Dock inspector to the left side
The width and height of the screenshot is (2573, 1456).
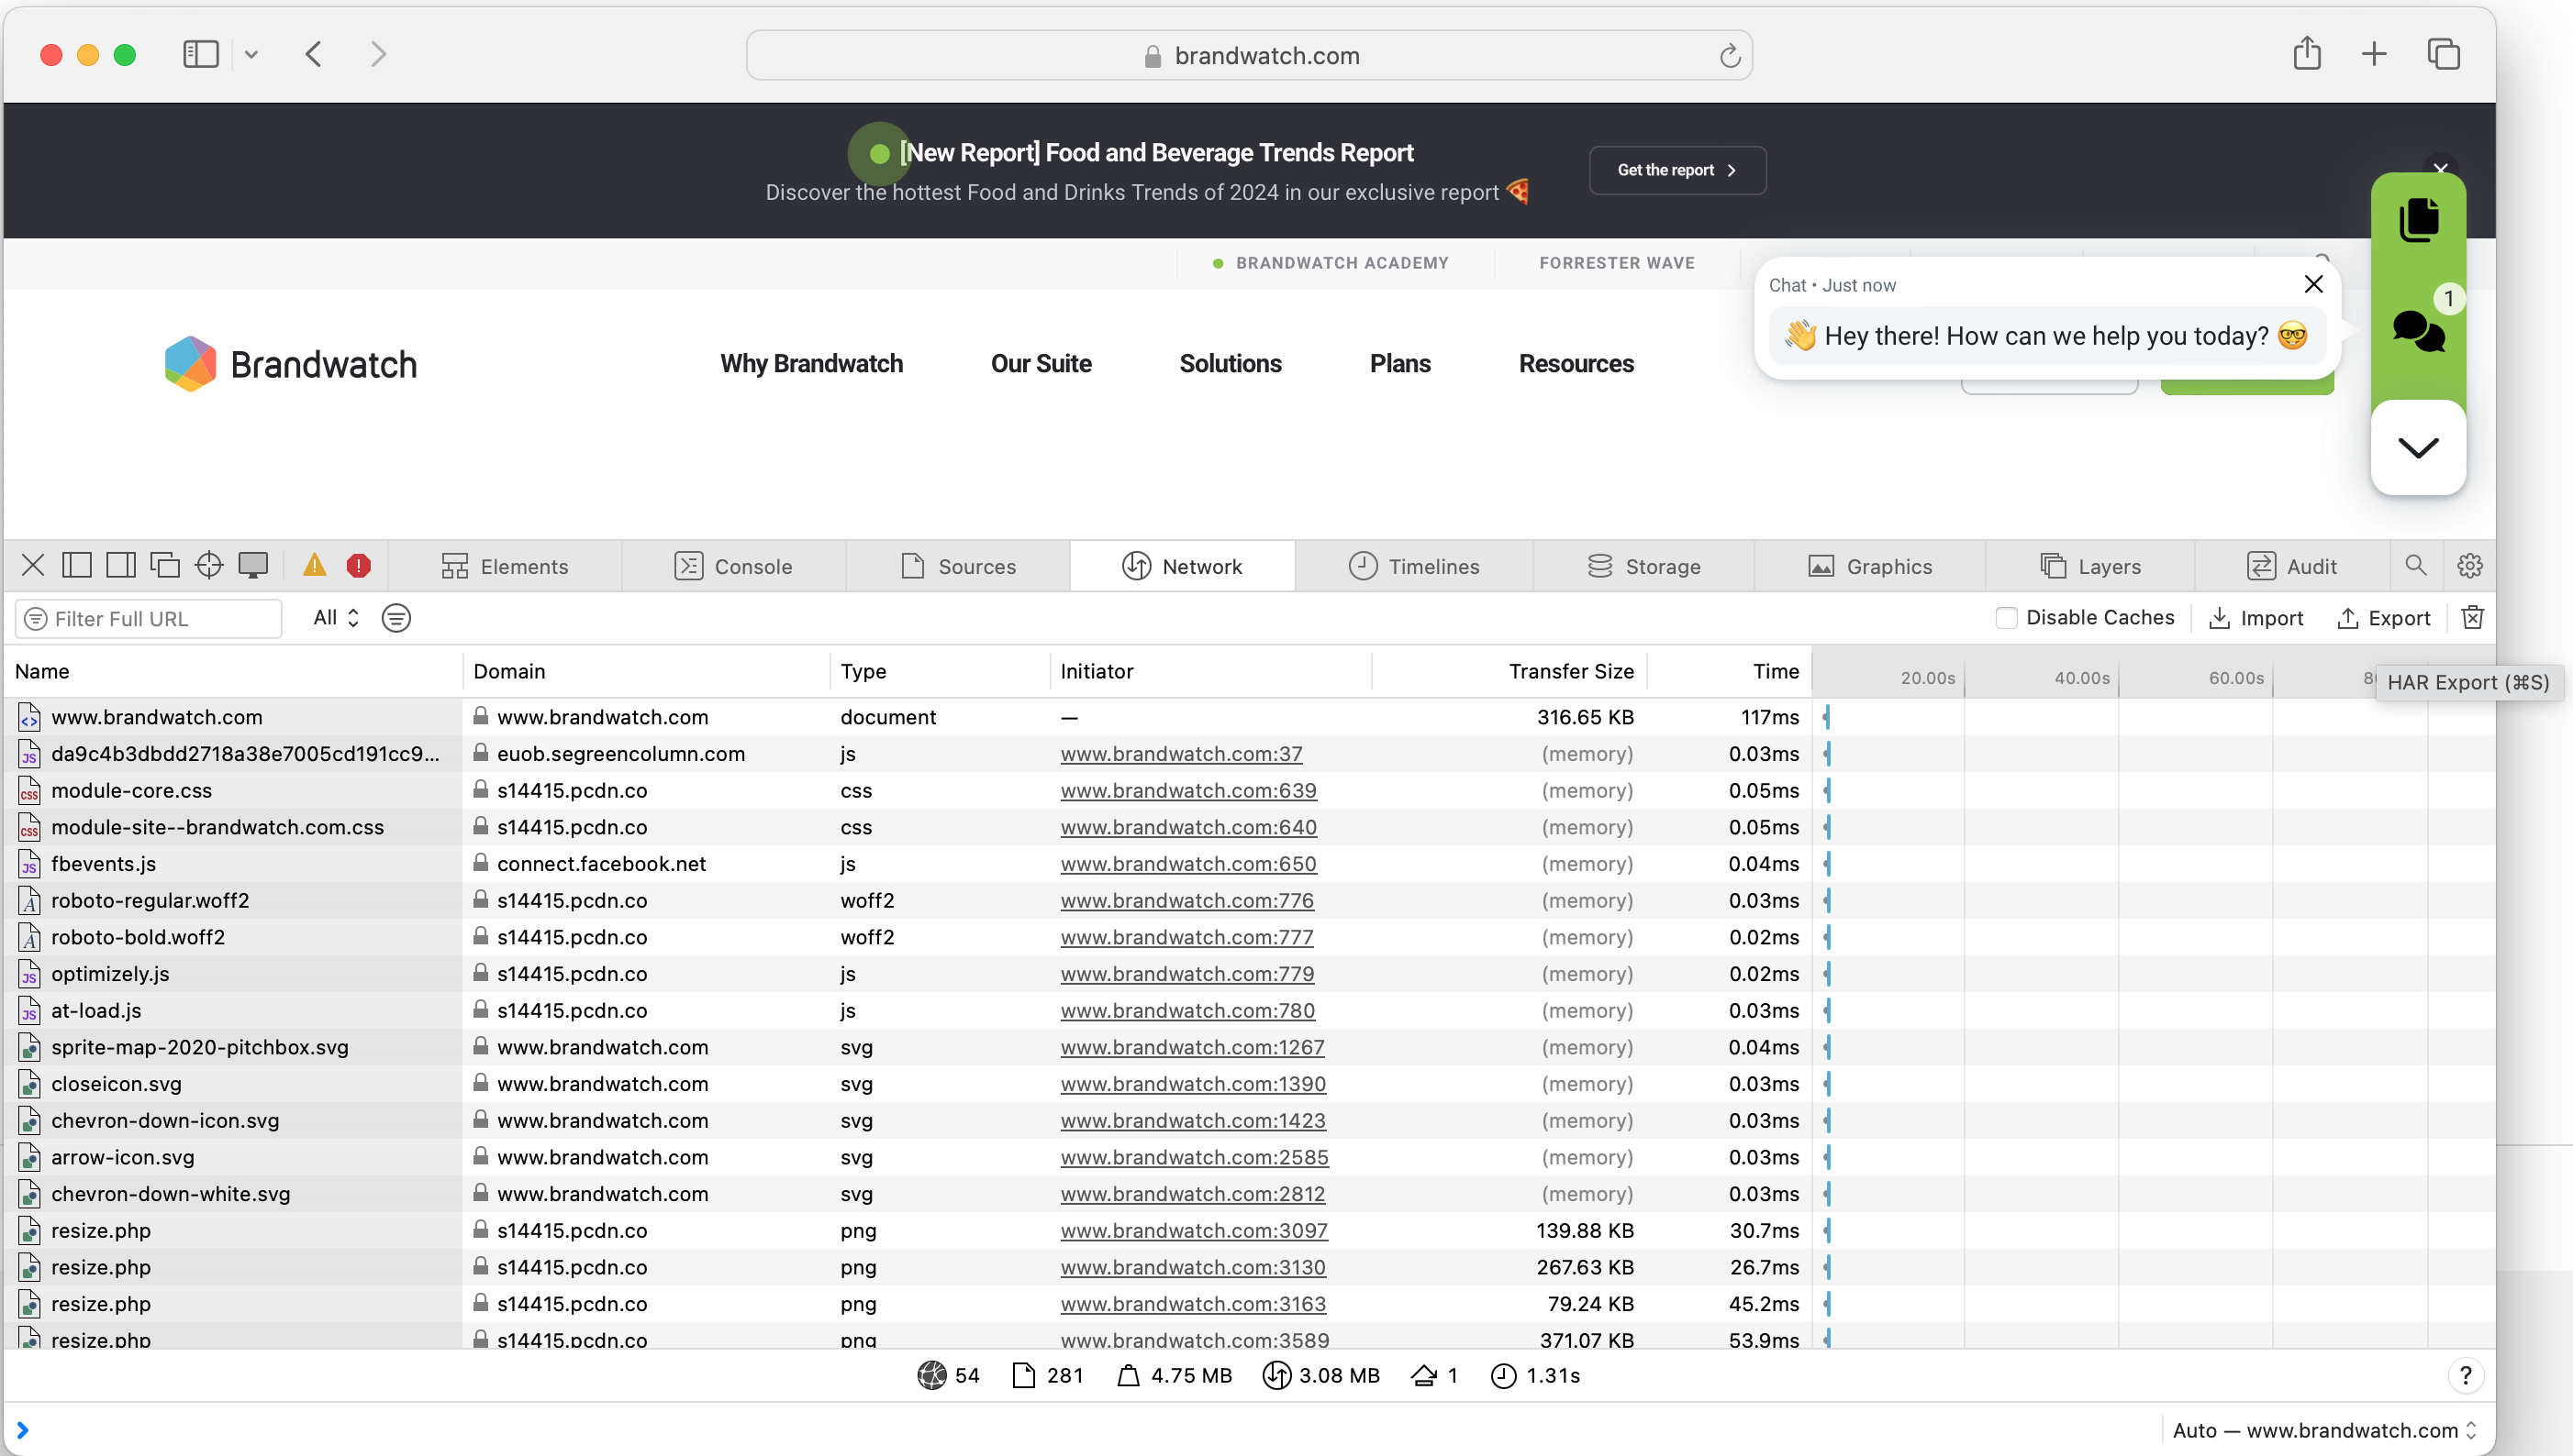click(x=77, y=566)
